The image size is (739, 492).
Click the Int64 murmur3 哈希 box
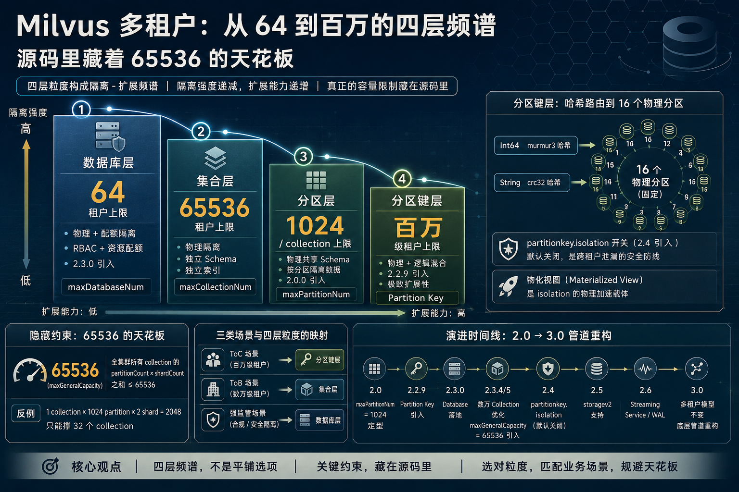coord(535,146)
